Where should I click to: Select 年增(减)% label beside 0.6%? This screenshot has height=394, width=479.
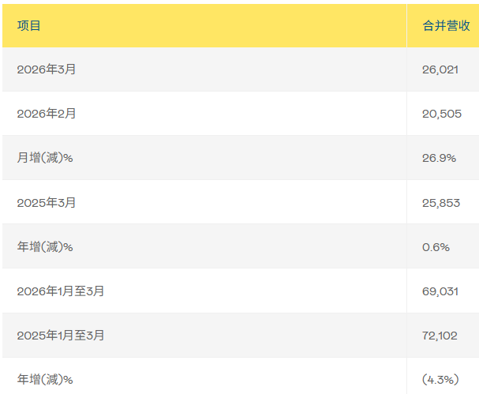(45, 247)
